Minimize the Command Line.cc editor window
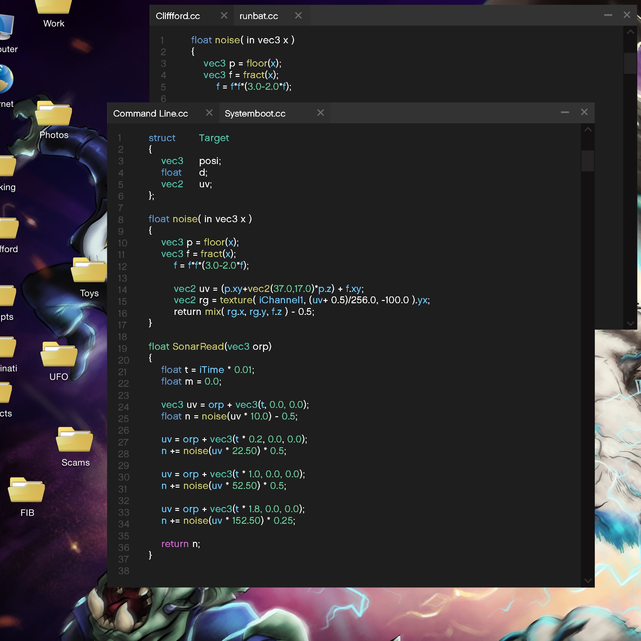The width and height of the screenshot is (641, 641). [x=565, y=112]
